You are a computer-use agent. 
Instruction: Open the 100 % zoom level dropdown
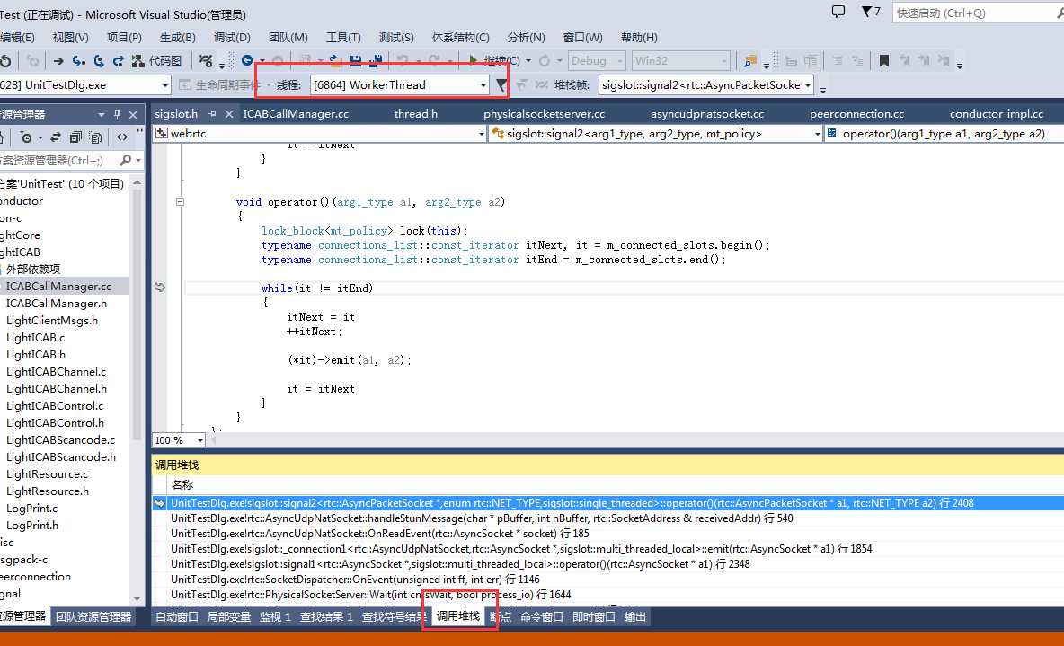point(179,440)
